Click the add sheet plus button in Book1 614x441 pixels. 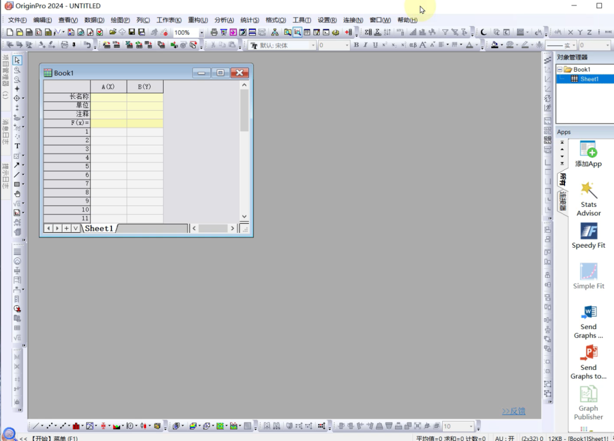click(67, 228)
